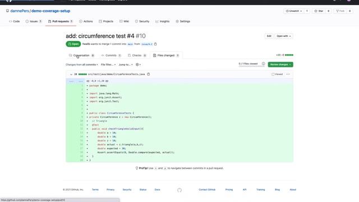Open the Code tab
The image size is (359, 202).
click(x=14, y=21)
